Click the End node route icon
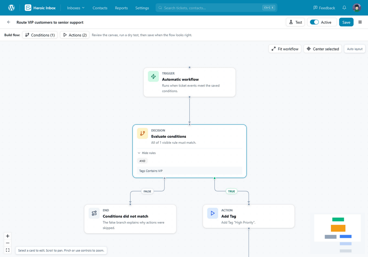The height and width of the screenshot is (257, 368). pyautogui.click(x=94, y=213)
